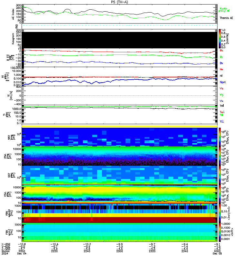Screen dimensions: 242x258
Task: Select the green Ti parallel legend label
Action: coord(221,115)
